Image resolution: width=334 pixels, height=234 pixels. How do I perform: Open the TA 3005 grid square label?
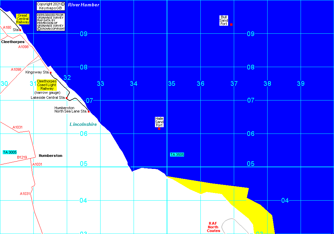pos(10,152)
